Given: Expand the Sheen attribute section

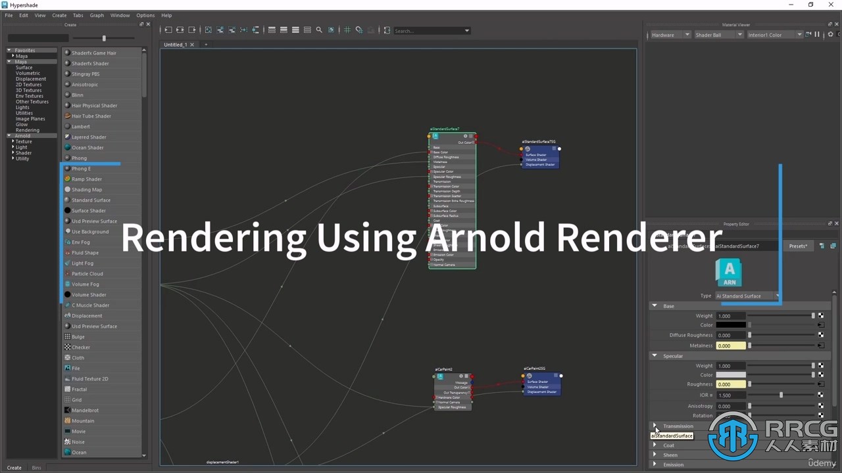Looking at the screenshot, I should pyautogui.click(x=655, y=455).
